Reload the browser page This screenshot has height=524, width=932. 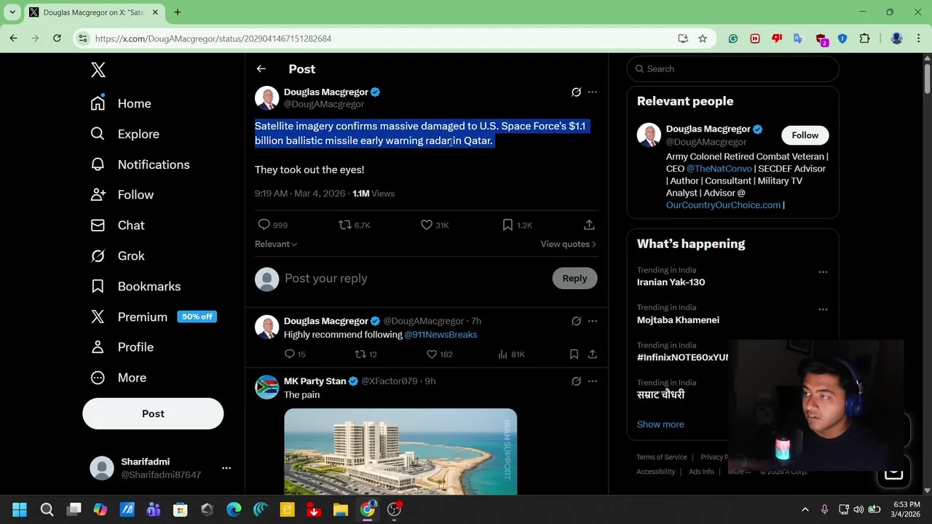pyautogui.click(x=57, y=39)
